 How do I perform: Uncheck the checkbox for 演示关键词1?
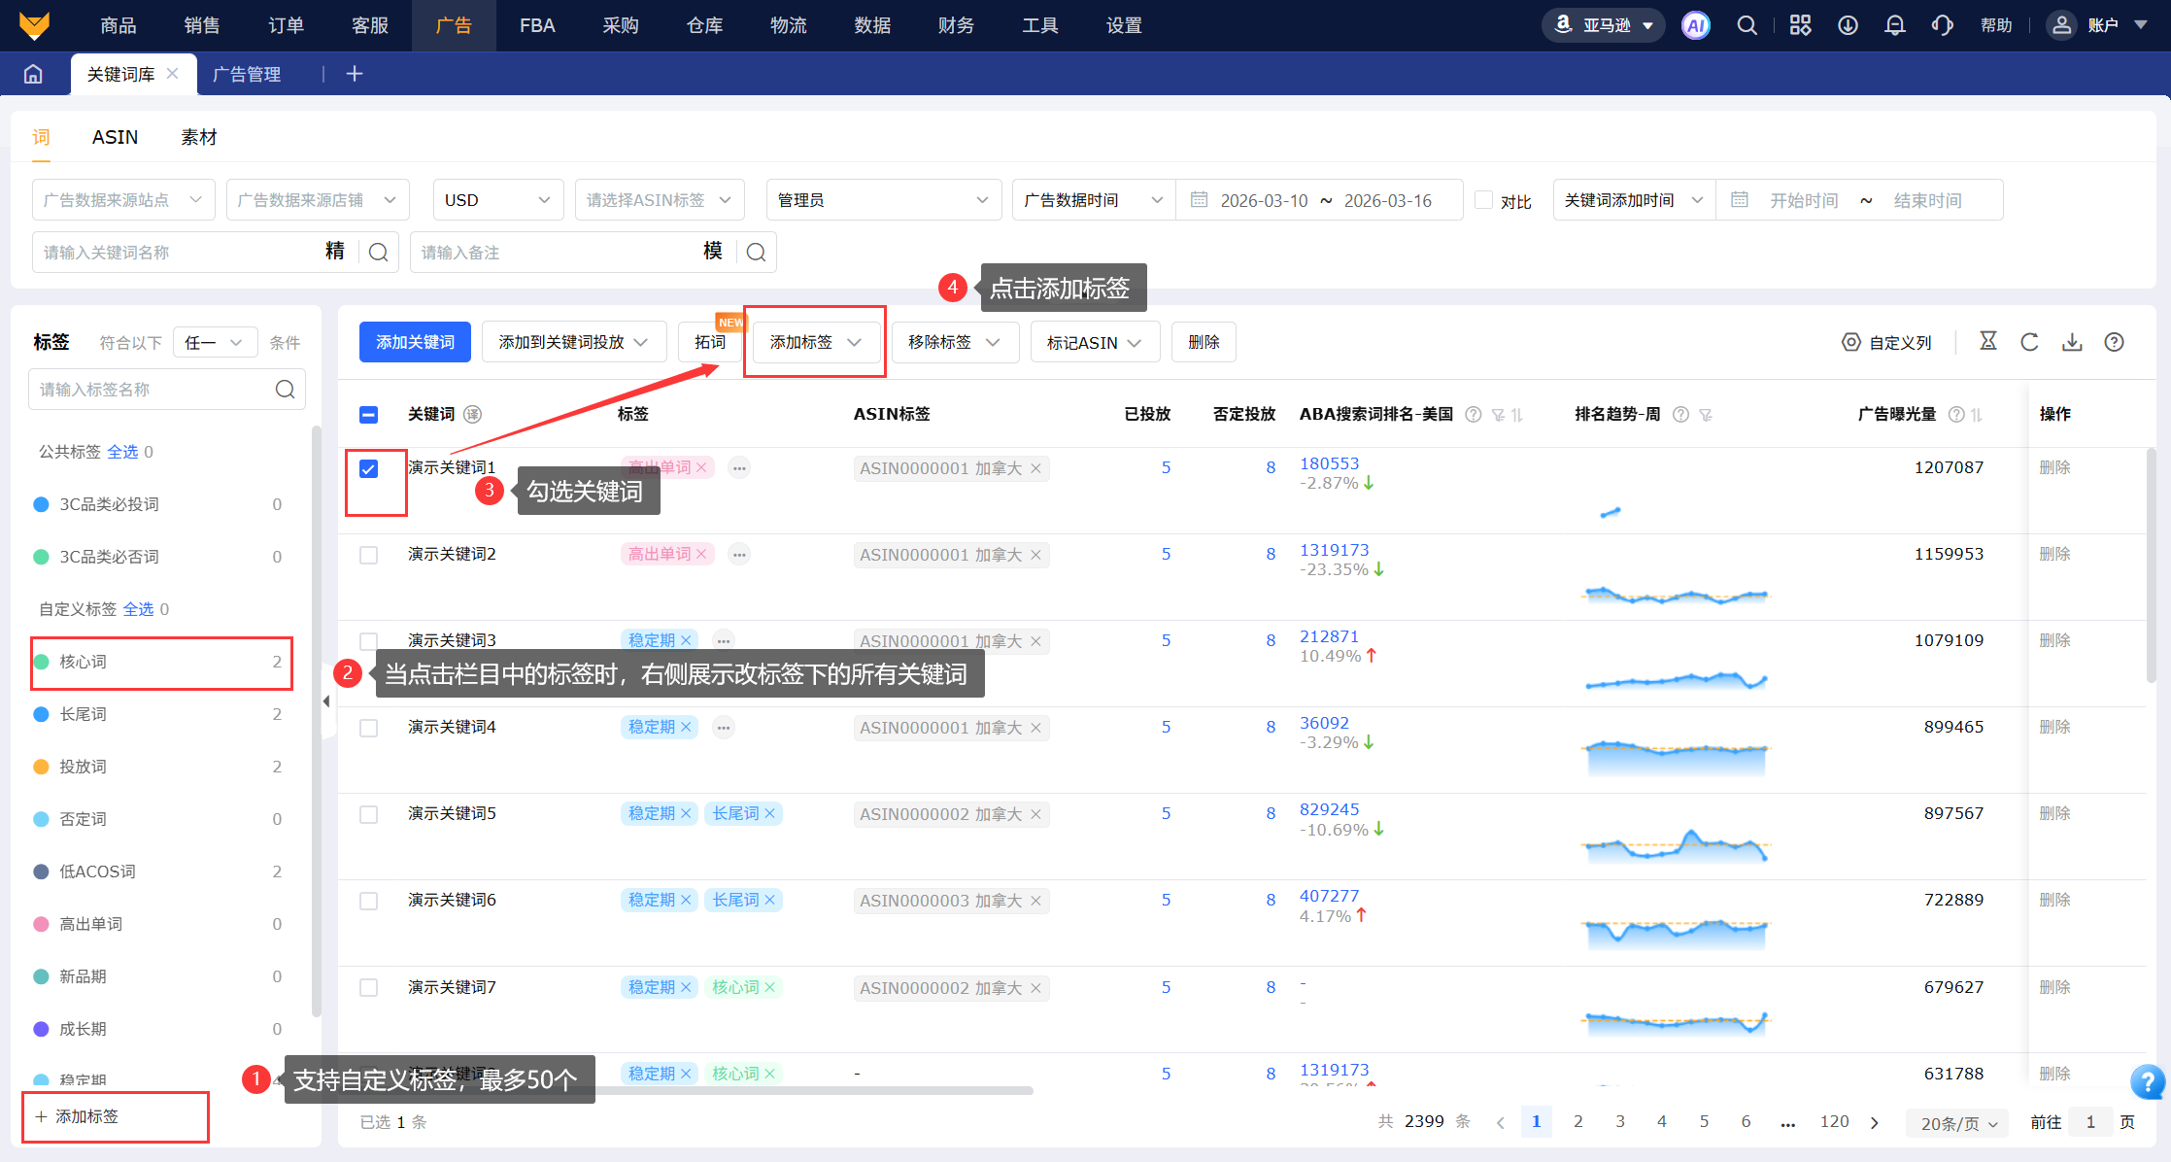[x=368, y=469]
